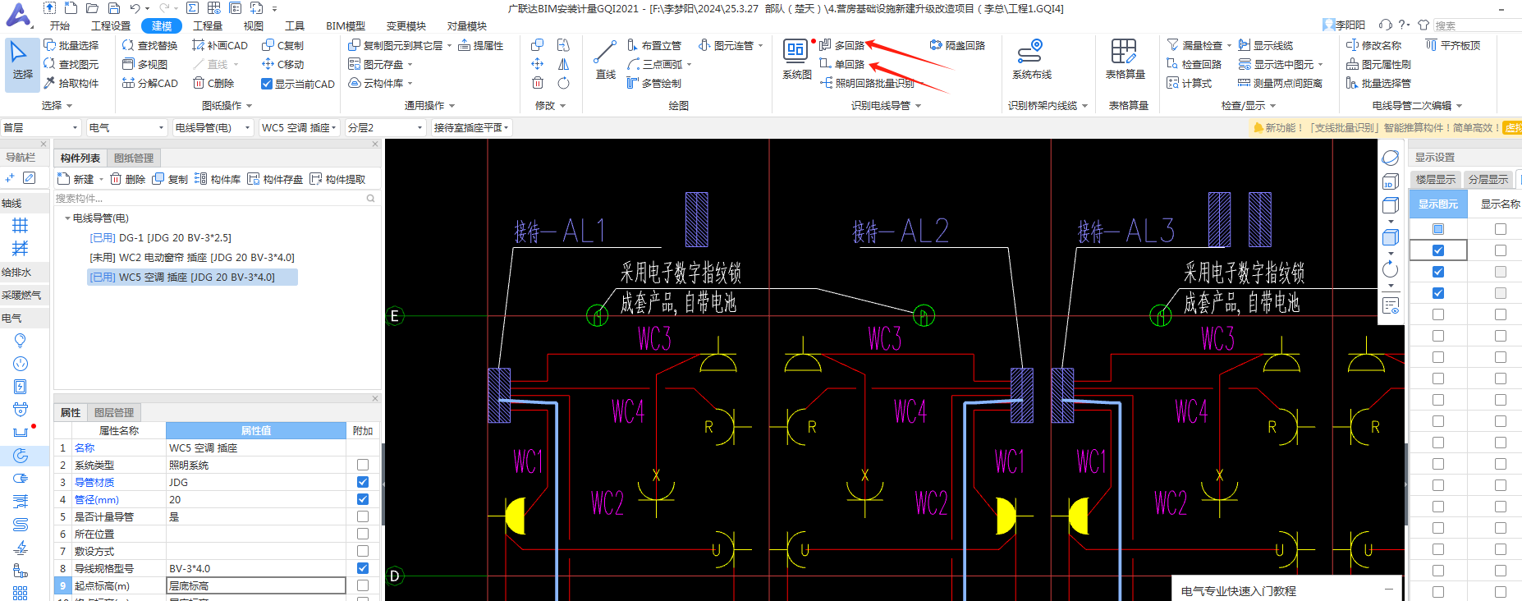Click 多管绘制 multi-pipe drawing tool
1522x601 pixels.
(x=653, y=83)
